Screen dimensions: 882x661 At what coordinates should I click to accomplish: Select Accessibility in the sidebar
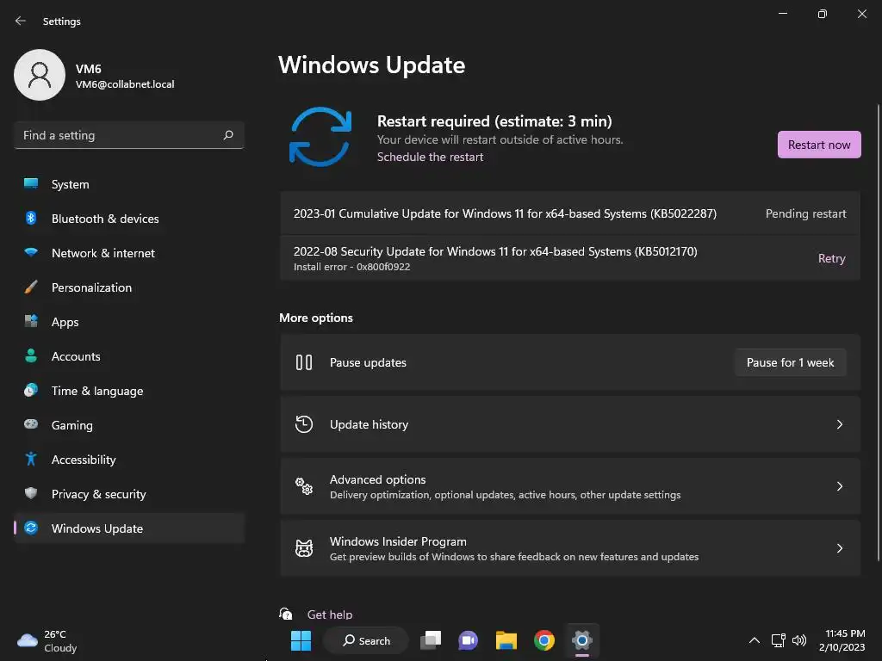pos(129,460)
